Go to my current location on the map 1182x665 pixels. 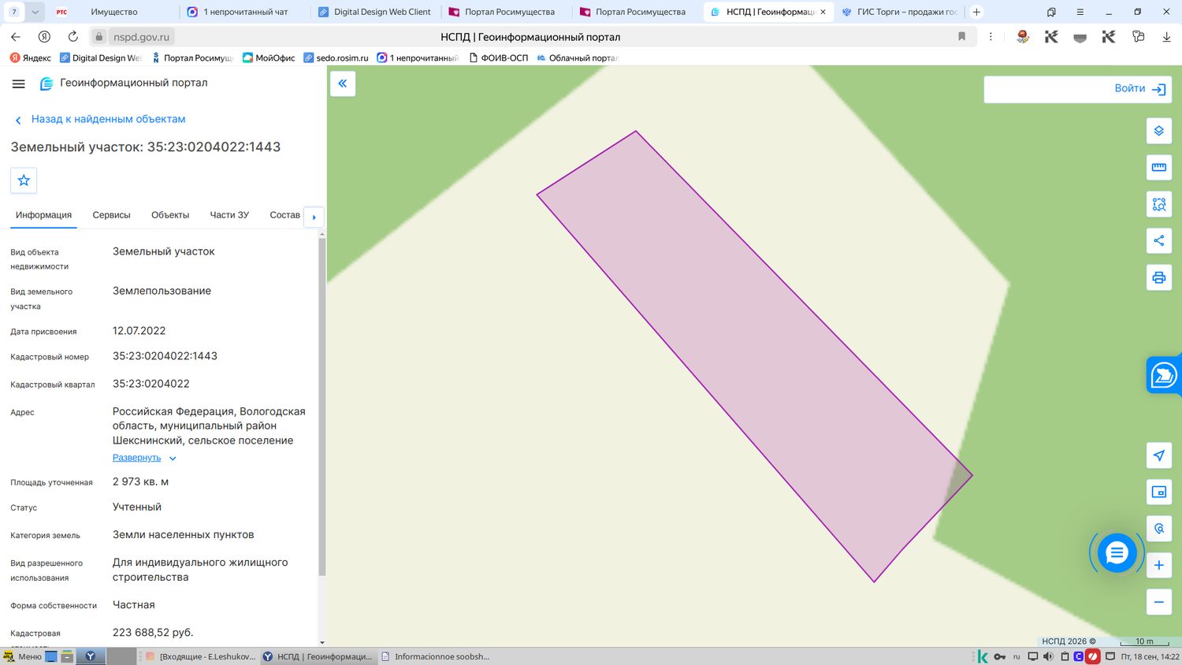(1158, 455)
